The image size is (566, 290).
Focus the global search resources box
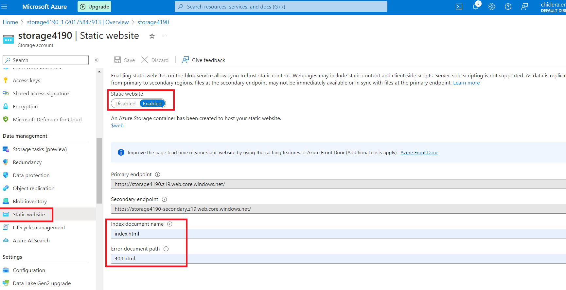click(x=281, y=7)
